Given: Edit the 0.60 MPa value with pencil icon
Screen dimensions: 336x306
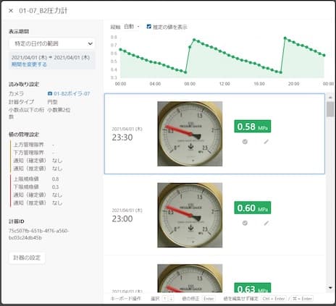Looking at the screenshot, I should click(266, 223).
